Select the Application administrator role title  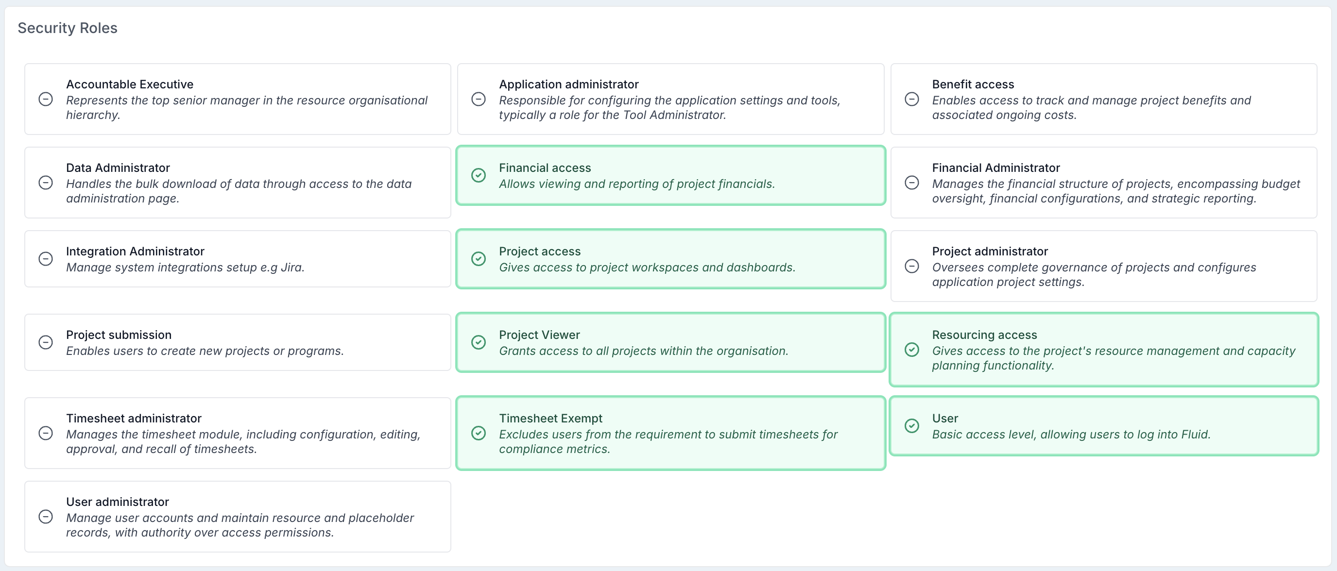point(569,84)
